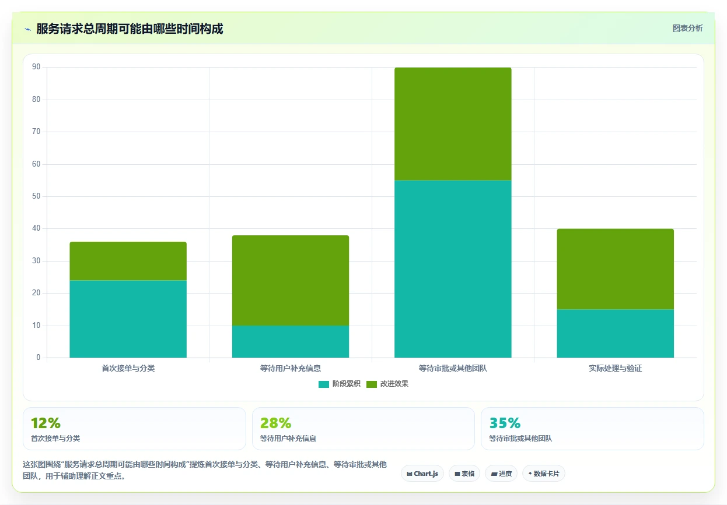Click the chart title 服务请求总周期可能由哪些时间构成

[x=130, y=29]
